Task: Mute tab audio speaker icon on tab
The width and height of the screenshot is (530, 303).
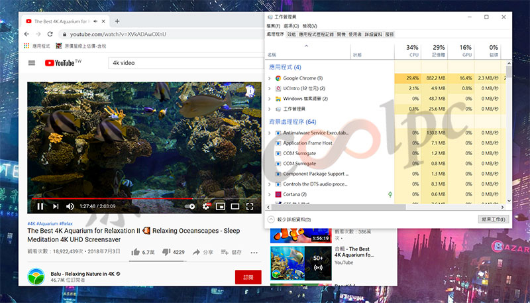Action: pyautogui.click(x=95, y=21)
